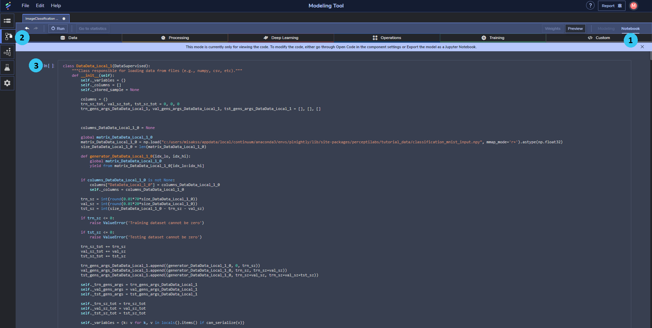Click the unsaved dot on ImageClassification tab
The image size is (652, 328).
coord(64,19)
